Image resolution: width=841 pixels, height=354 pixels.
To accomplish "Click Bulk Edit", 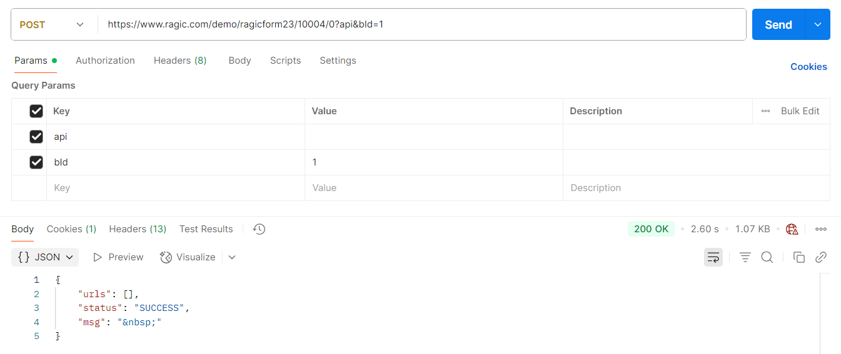I will point(800,111).
